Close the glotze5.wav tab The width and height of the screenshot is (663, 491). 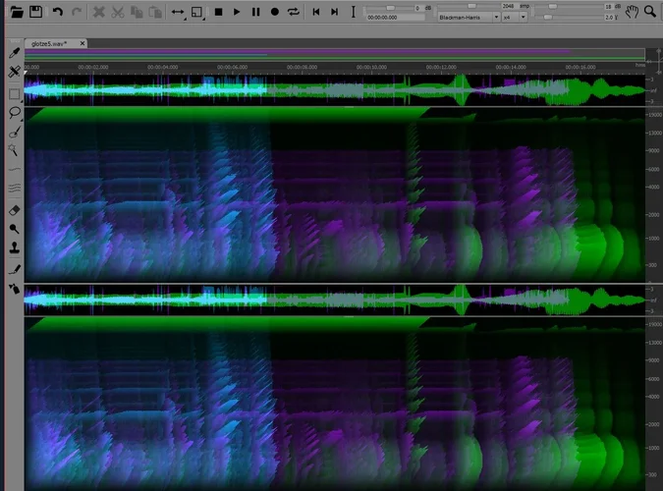point(83,43)
